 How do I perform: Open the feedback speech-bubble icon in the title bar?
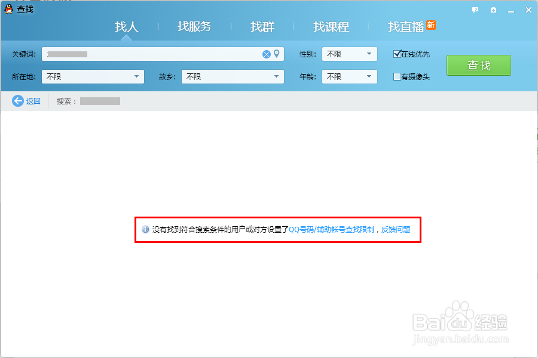tap(475, 10)
